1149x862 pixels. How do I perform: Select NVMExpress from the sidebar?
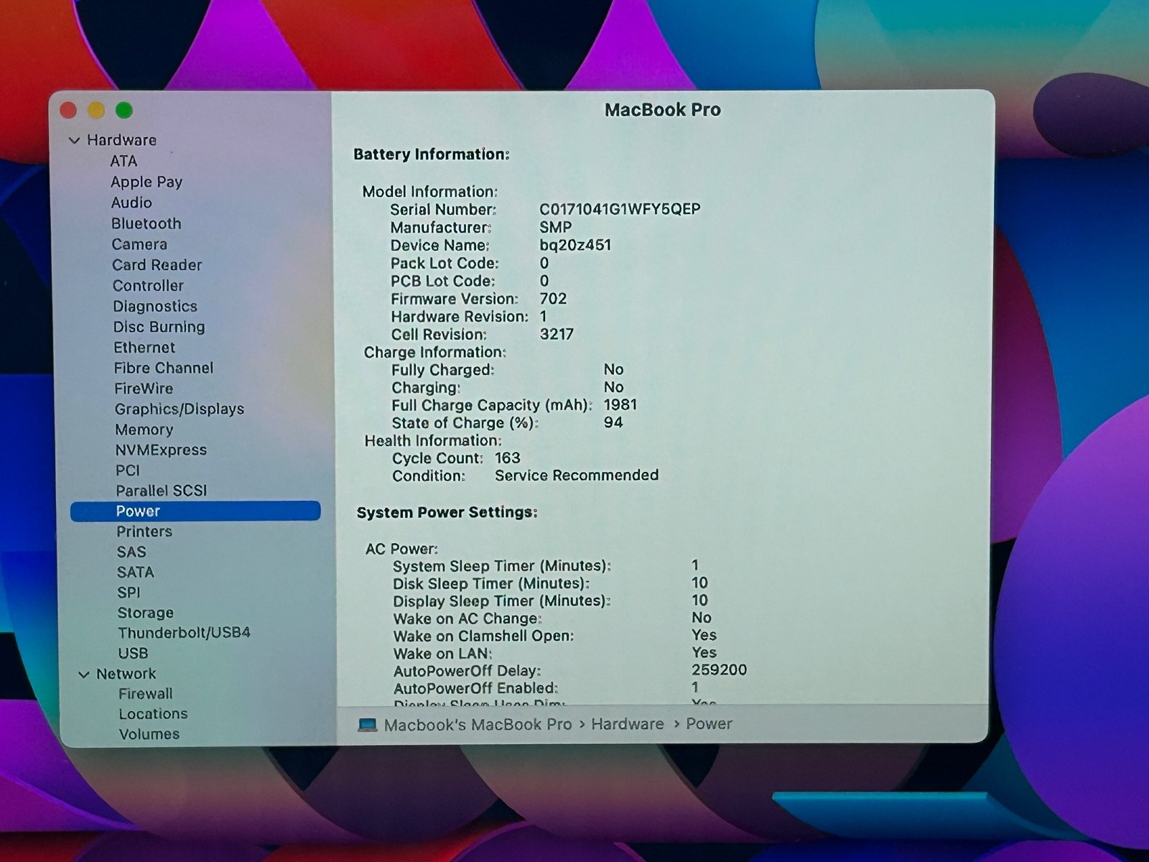click(161, 450)
